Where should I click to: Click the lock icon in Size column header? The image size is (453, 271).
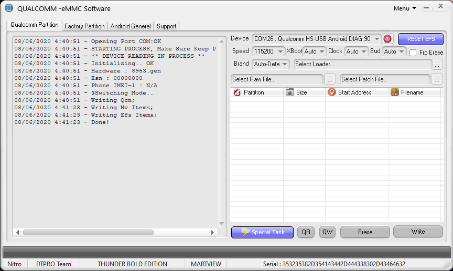point(289,92)
